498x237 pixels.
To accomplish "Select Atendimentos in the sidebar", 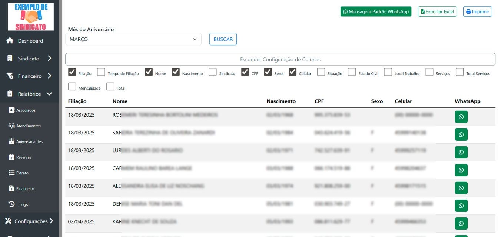I will click(x=28, y=126).
